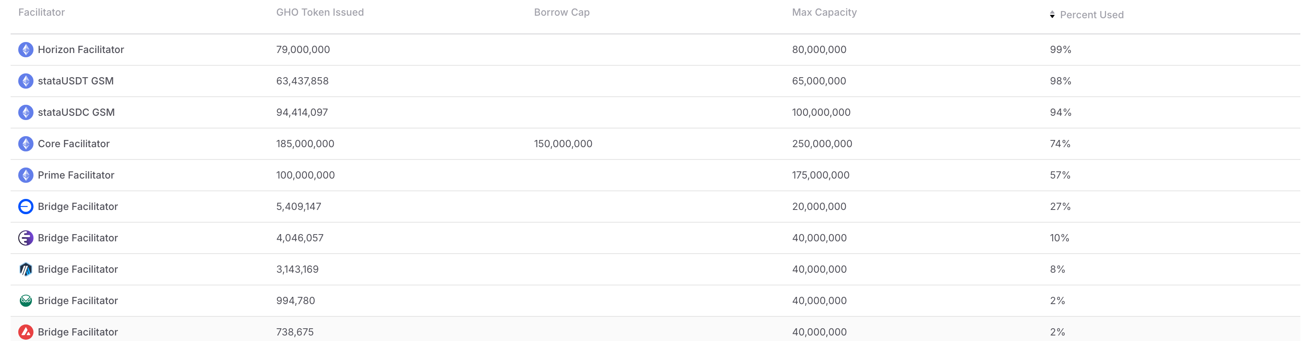
Task: Click the Max Capacity column header
Action: click(824, 12)
